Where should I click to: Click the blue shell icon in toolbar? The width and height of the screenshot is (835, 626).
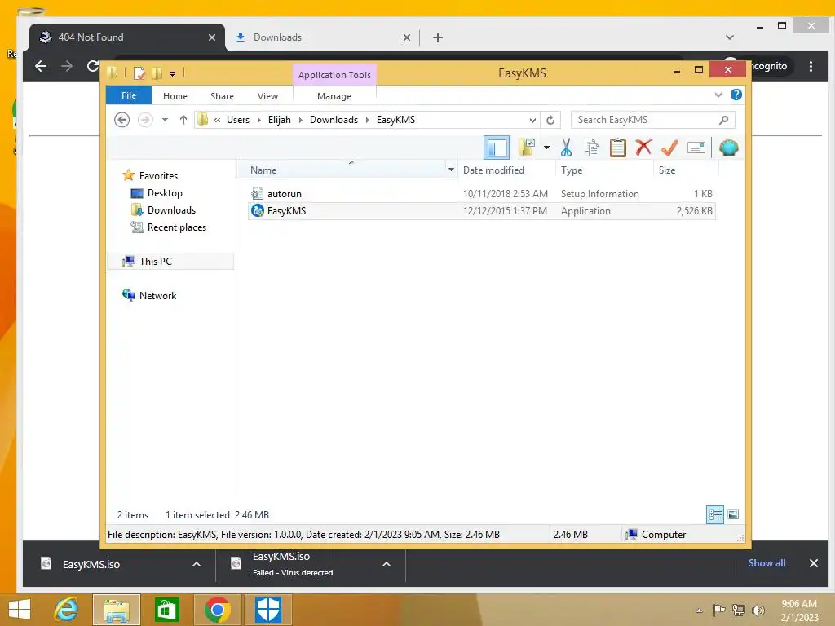point(728,148)
